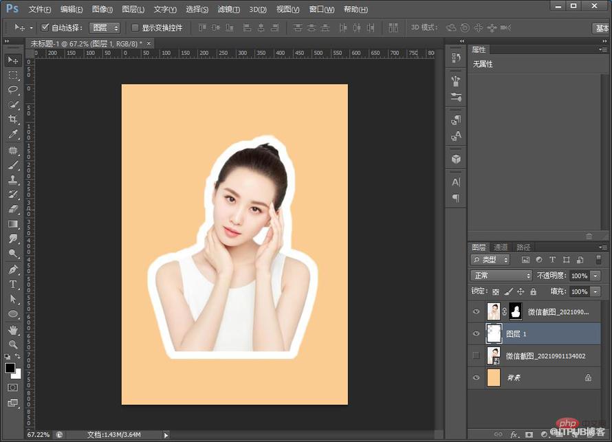Select the Eraser tool
The image size is (612, 442).
13,209
